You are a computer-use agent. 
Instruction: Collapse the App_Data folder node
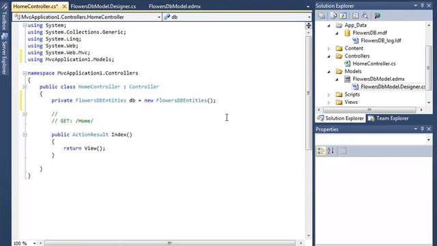[x=329, y=25]
